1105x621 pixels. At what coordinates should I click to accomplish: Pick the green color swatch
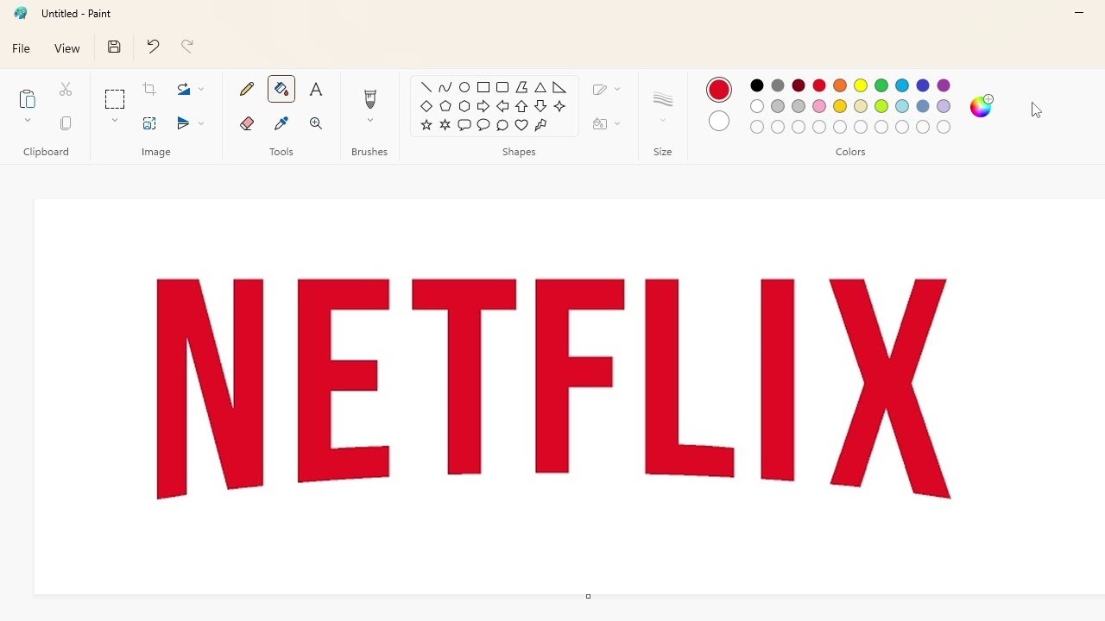(x=881, y=85)
